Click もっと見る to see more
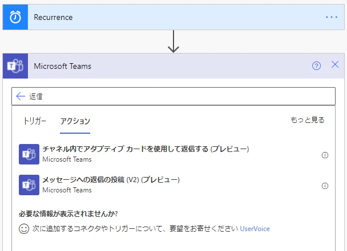 308,120
